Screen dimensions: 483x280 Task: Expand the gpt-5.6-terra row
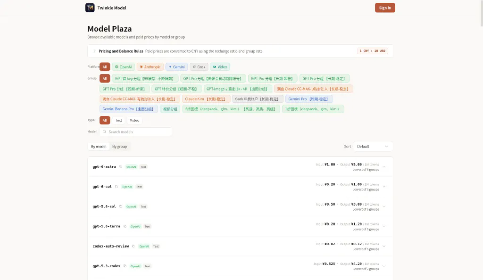pyautogui.click(x=384, y=226)
